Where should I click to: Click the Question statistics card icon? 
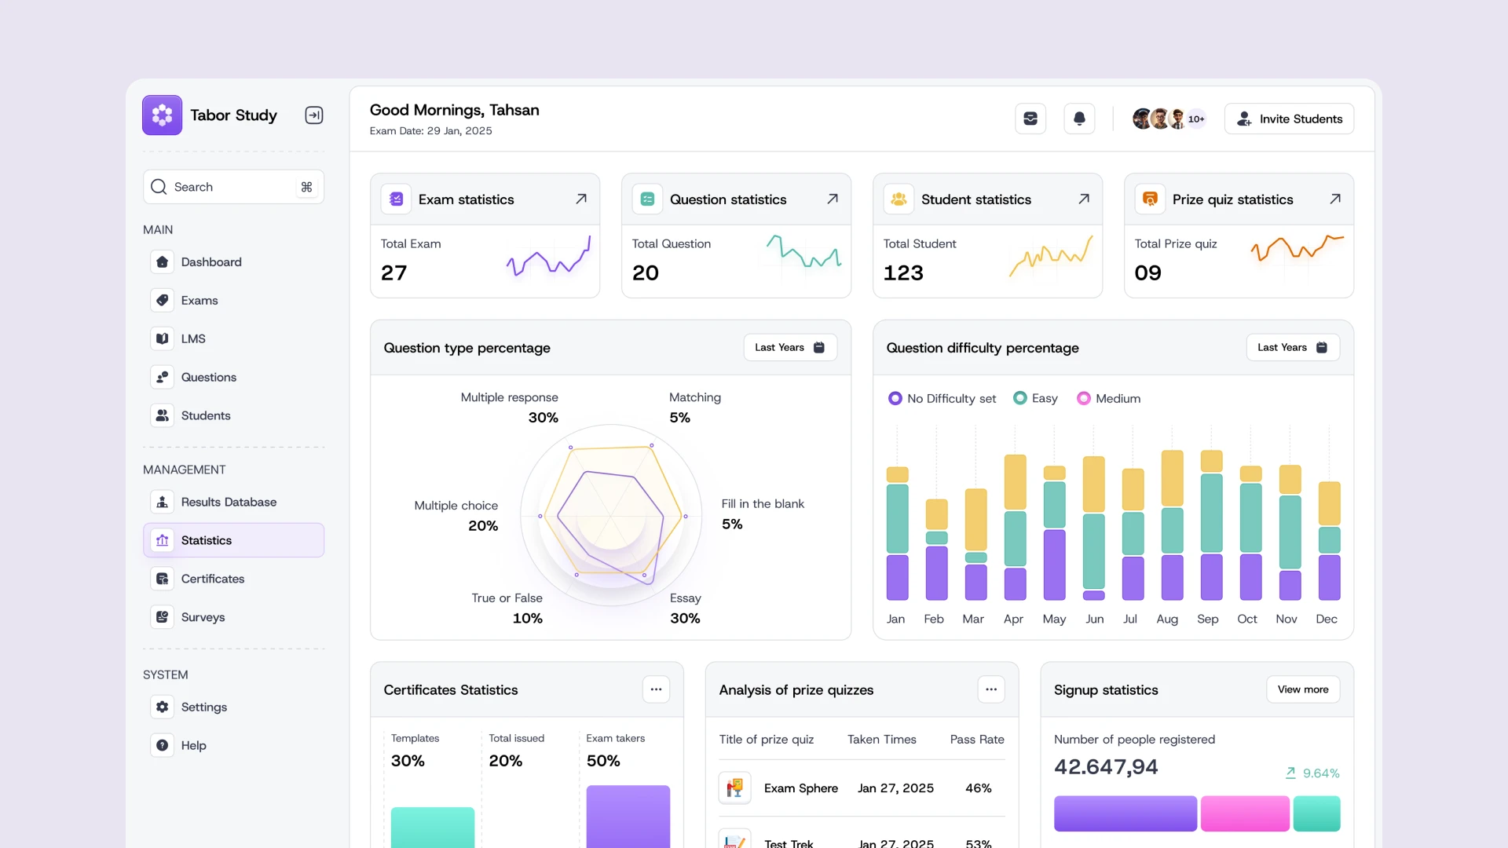pos(647,199)
